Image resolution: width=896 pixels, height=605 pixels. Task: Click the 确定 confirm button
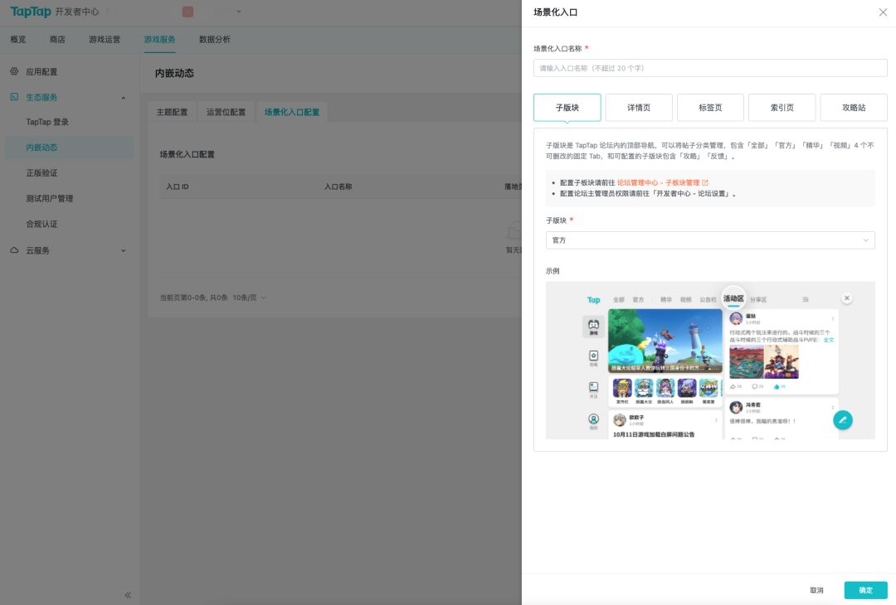(x=865, y=590)
